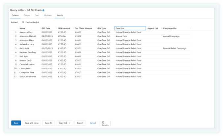Click the £150.00 gift amount
Viewport: 223px width, 136px height.
coord(62,36)
